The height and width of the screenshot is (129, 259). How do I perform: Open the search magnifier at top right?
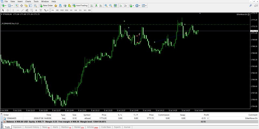[x=251, y=5]
